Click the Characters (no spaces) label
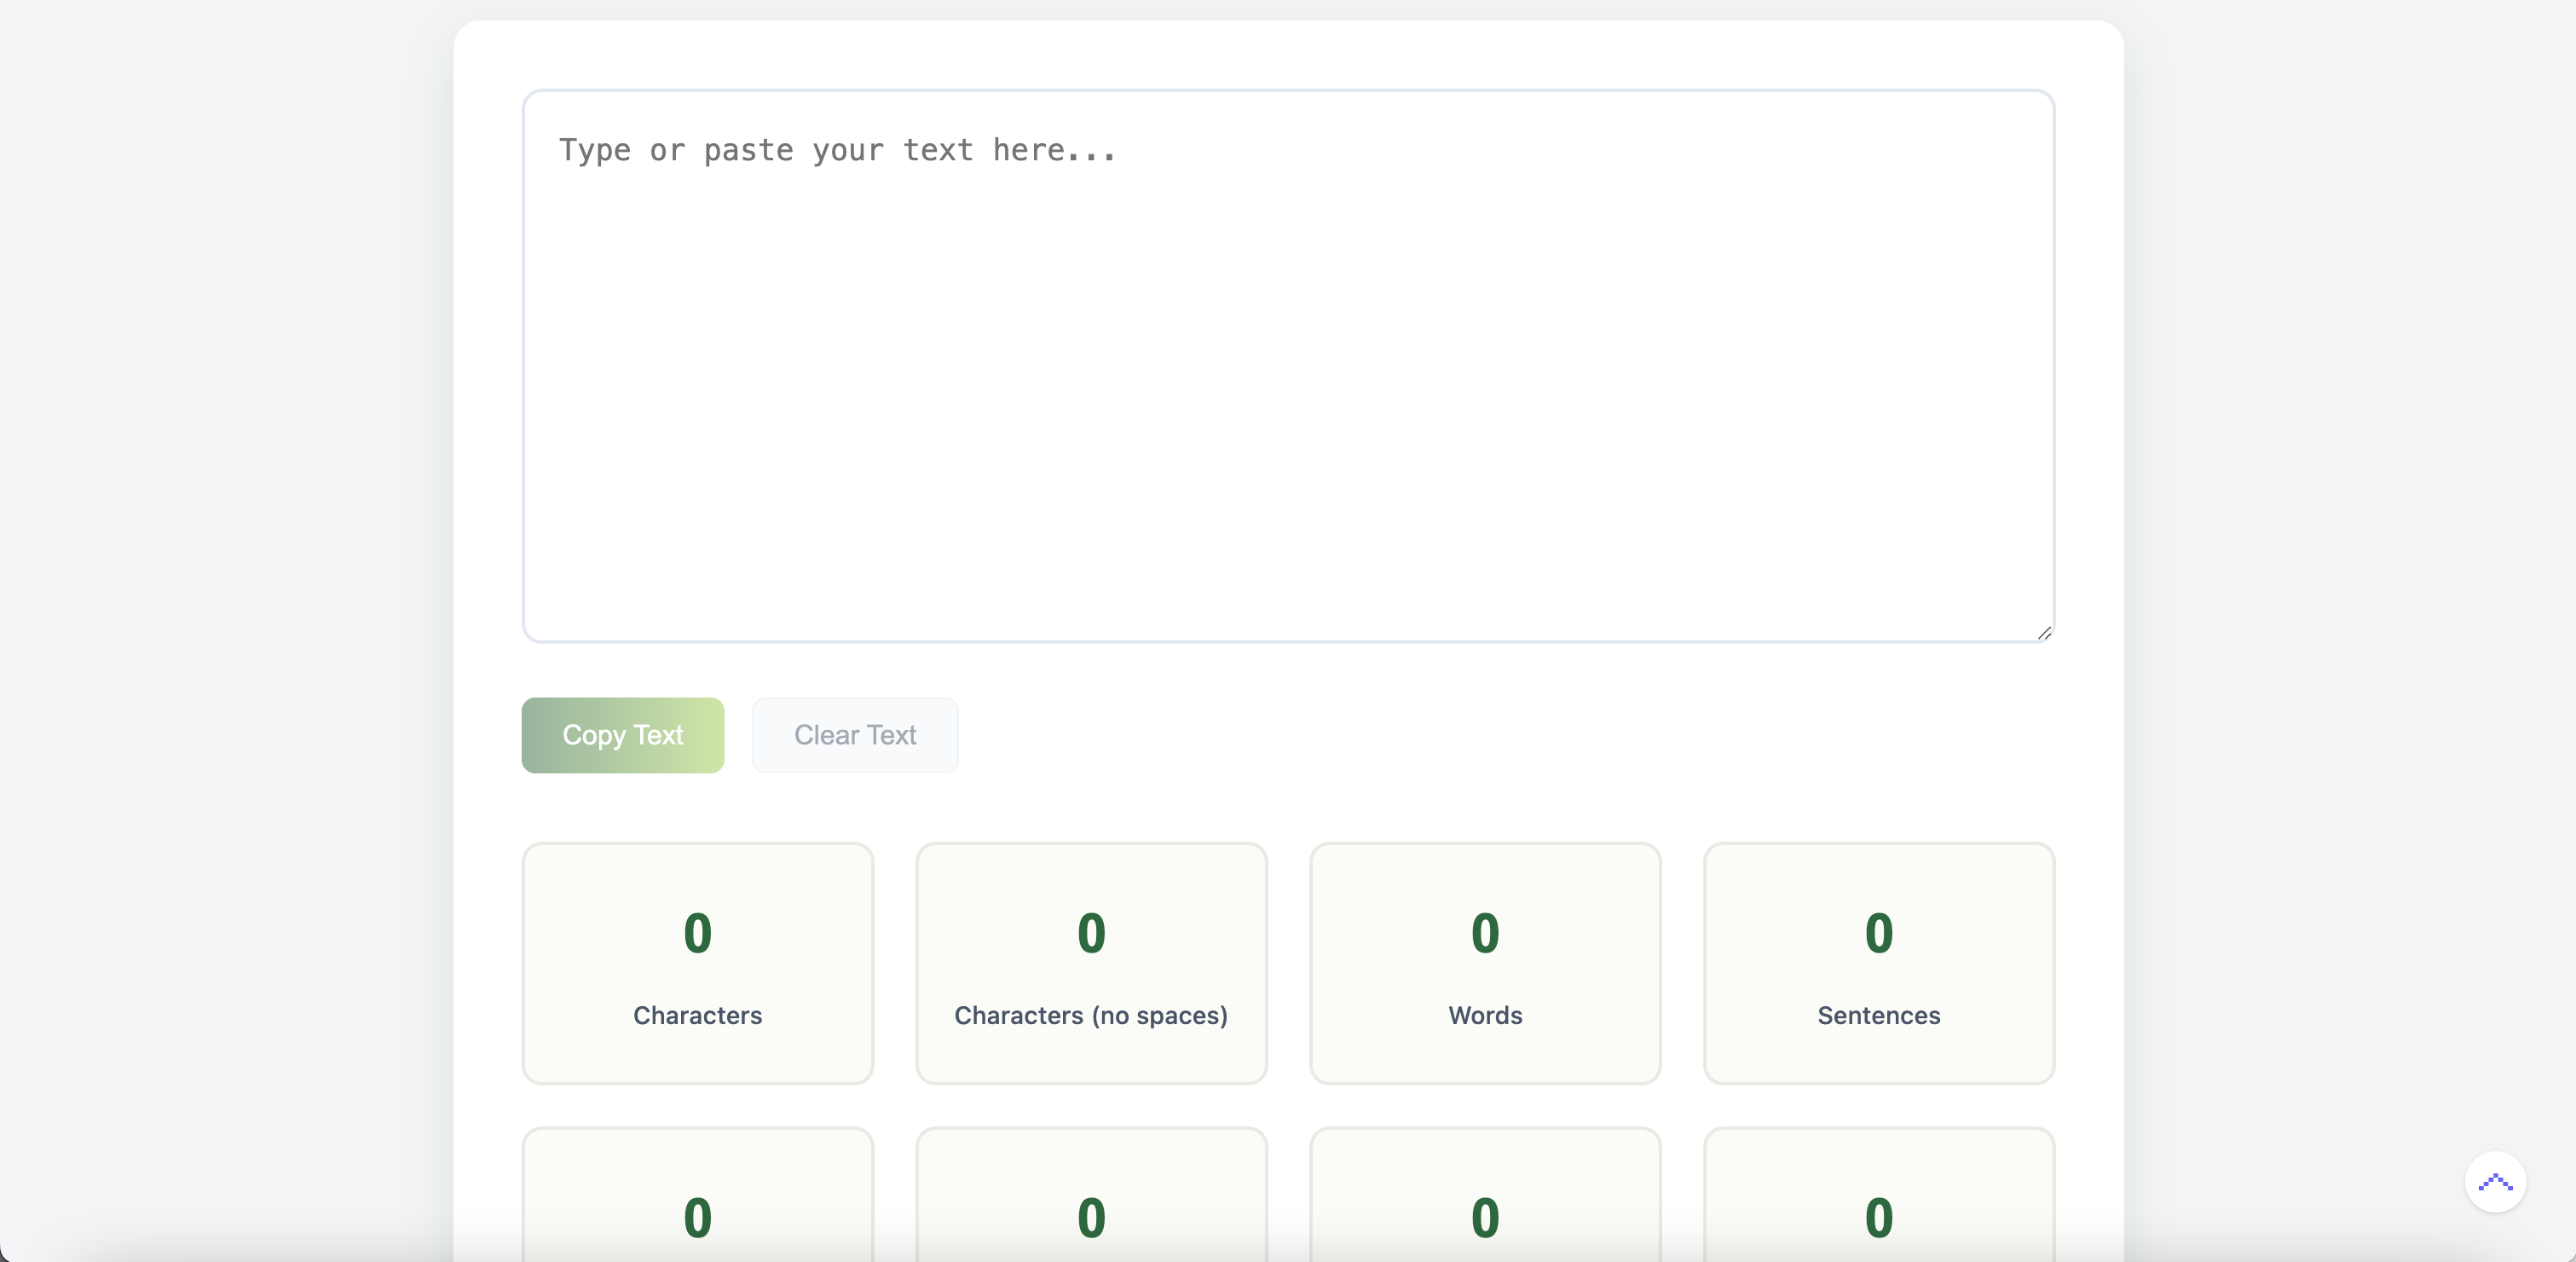The image size is (2576, 1262). [x=1090, y=1015]
